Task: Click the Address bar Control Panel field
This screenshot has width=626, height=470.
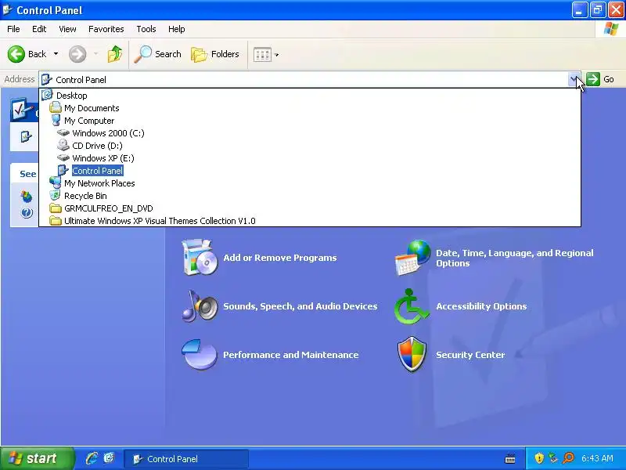Action: pos(304,80)
